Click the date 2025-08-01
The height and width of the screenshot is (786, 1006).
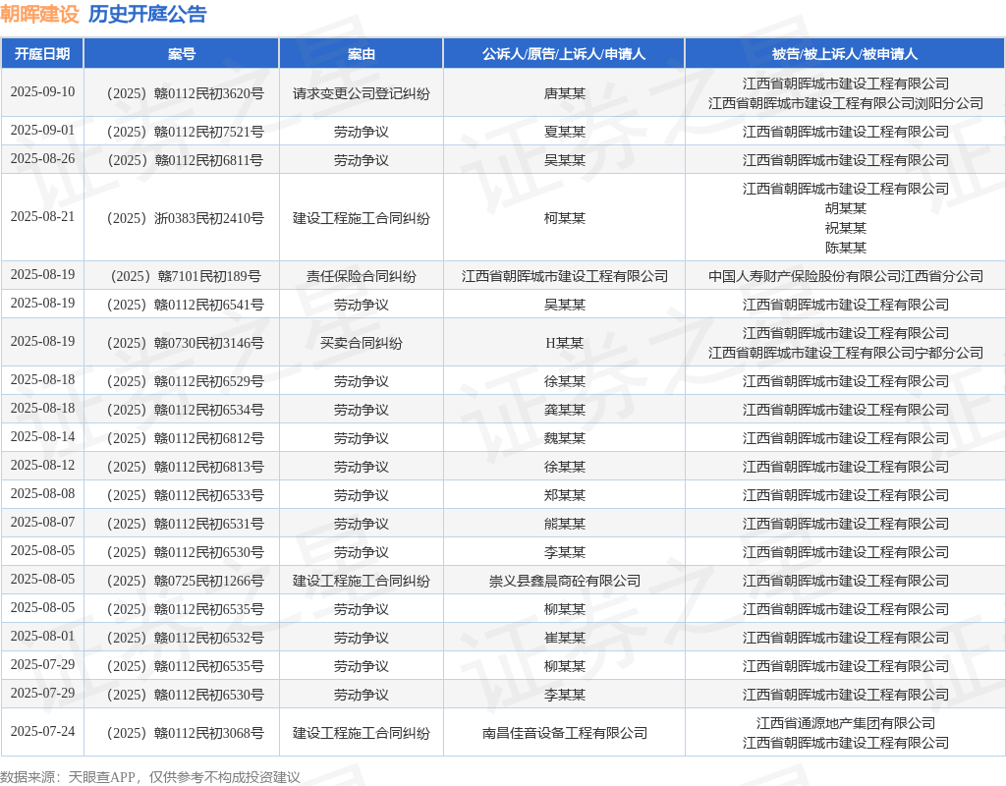click(x=42, y=637)
